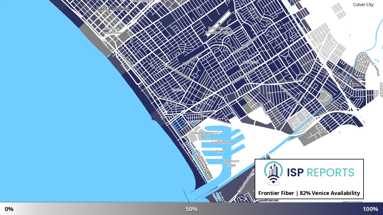Click the 'Santa Monica' city label
Viewport: 383px width, 215px height.
113,9
